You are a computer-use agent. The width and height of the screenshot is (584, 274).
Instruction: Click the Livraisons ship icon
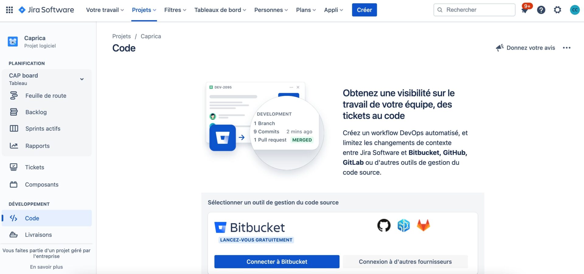point(14,234)
